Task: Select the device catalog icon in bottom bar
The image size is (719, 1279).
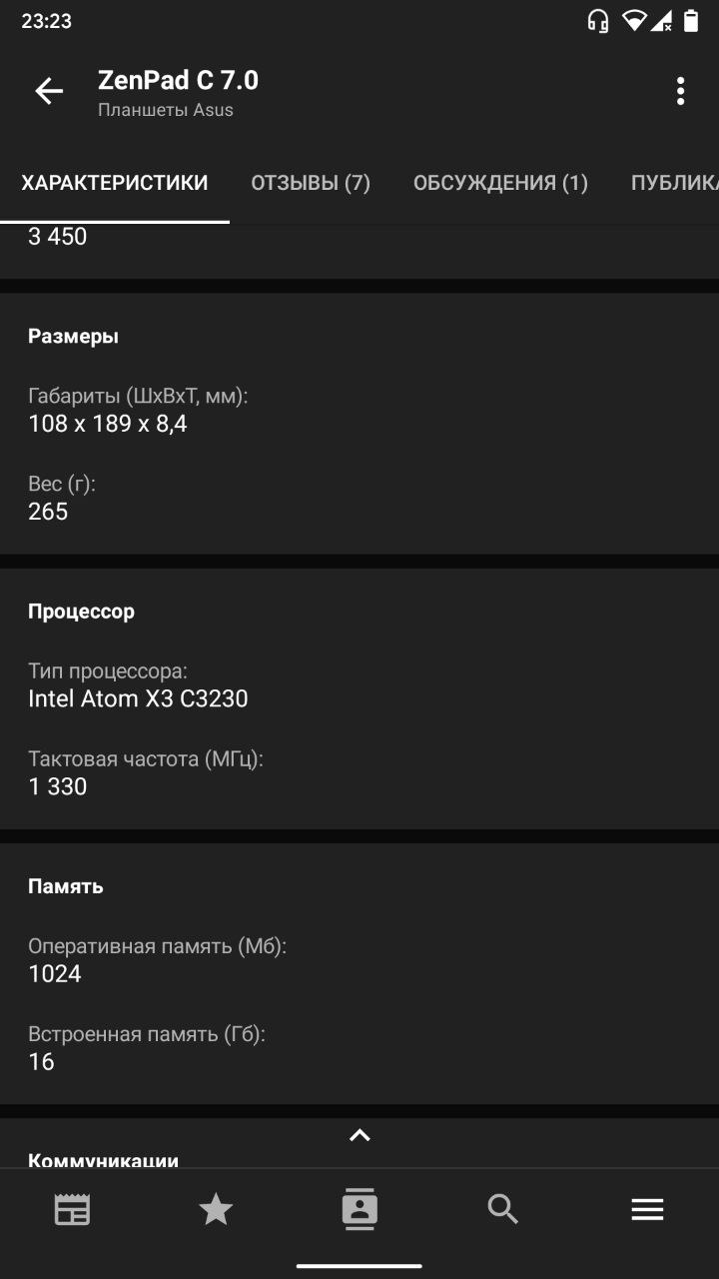Action: click(359, 1209)
